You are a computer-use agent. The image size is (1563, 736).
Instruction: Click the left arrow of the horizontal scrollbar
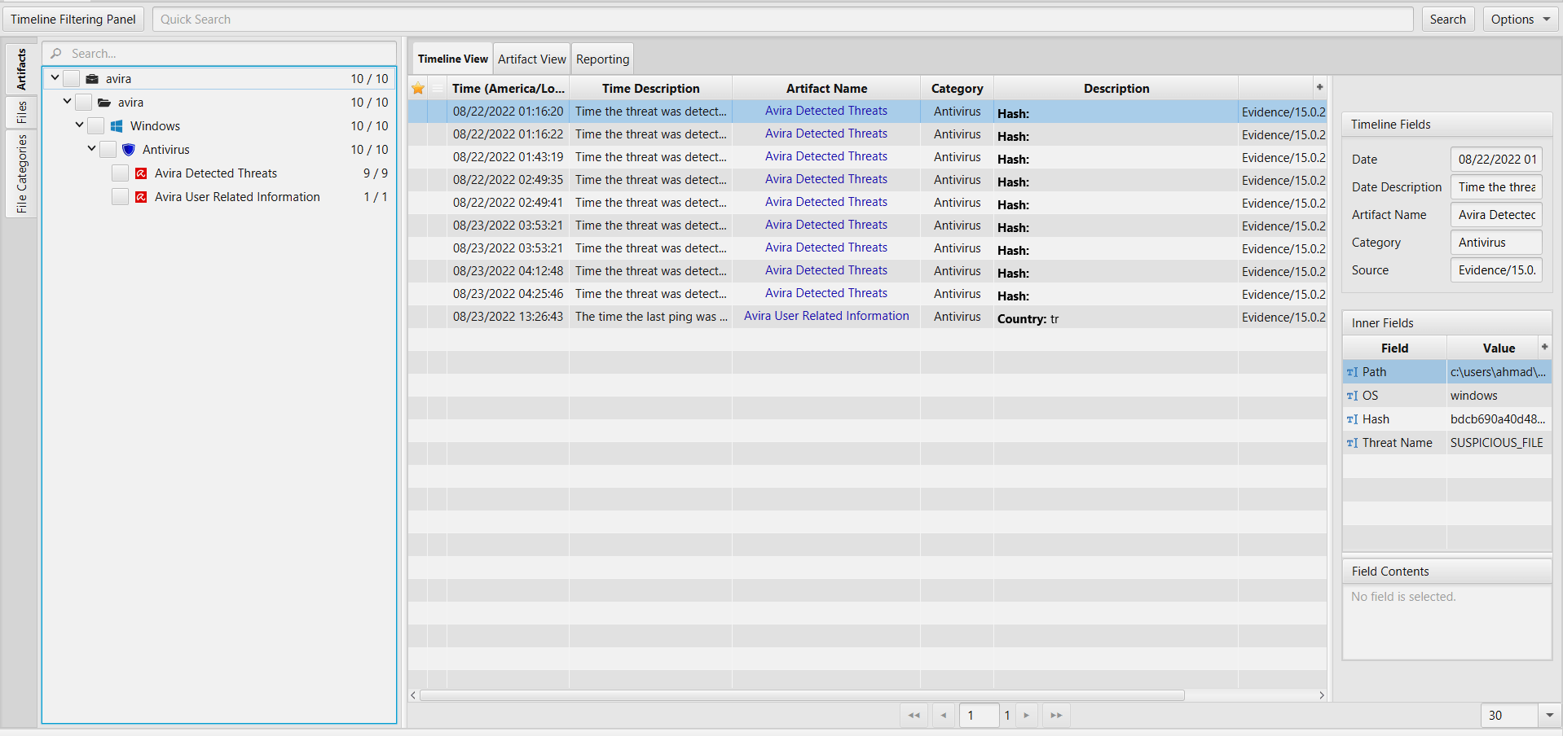[413, 695]
